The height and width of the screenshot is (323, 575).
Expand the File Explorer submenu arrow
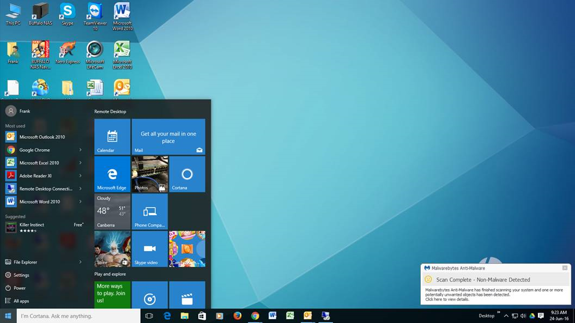pyautogui.click(x=80, y=262)
